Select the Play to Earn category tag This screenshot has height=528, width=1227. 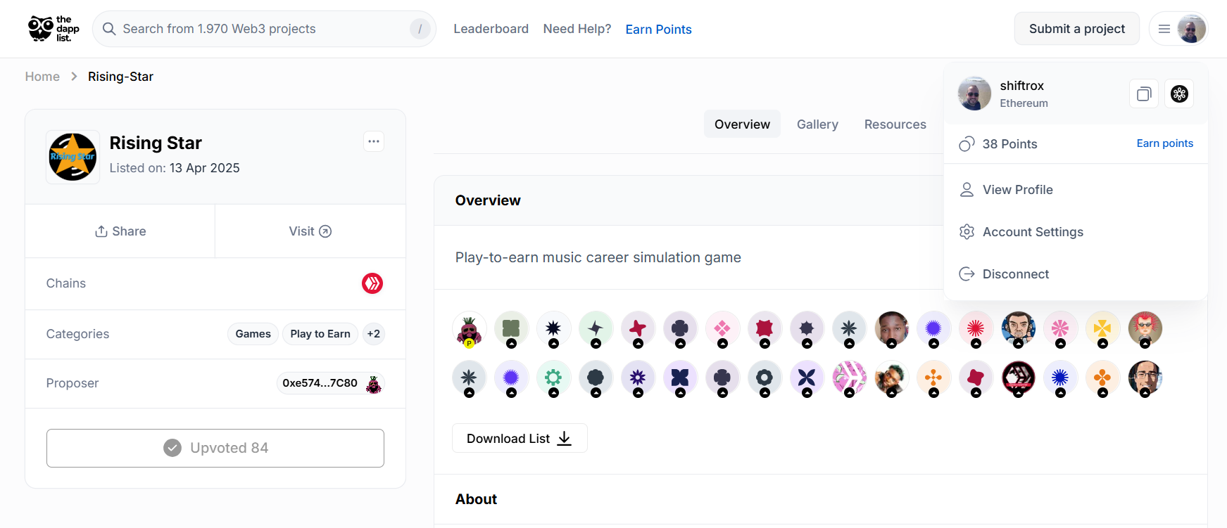coord(320,334)
